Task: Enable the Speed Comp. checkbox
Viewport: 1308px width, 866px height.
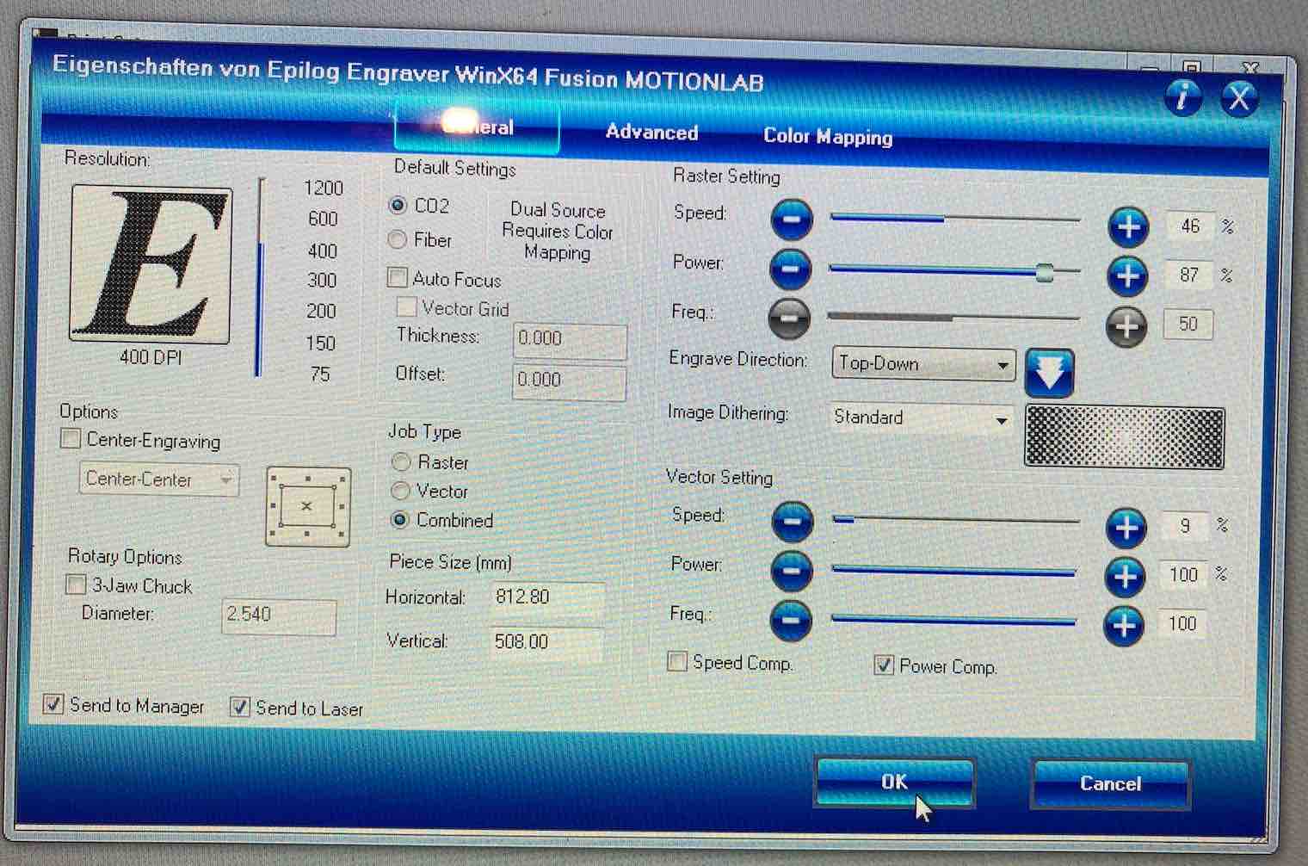Action: coord(678,661)
